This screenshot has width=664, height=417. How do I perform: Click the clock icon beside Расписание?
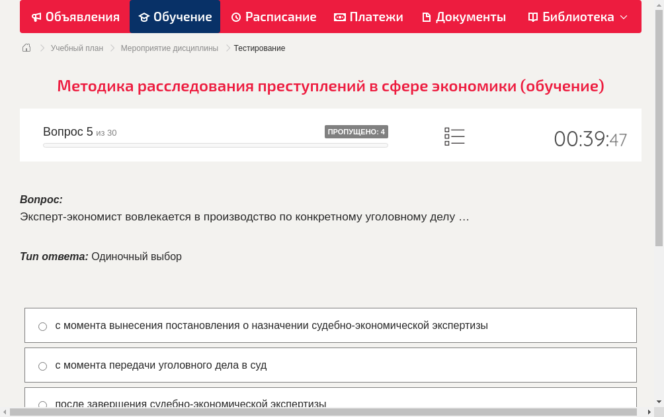coord(237,17)
